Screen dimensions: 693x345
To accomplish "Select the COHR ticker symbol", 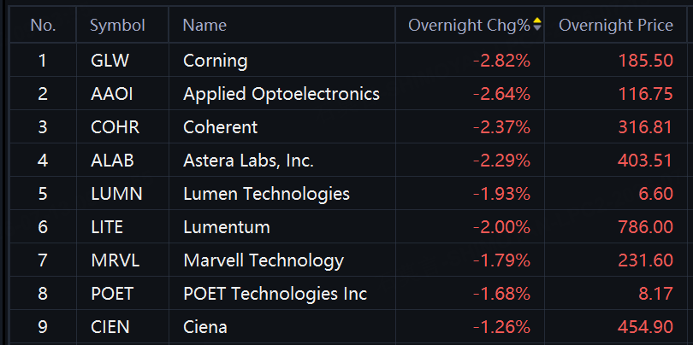I will tap(115, 127).
